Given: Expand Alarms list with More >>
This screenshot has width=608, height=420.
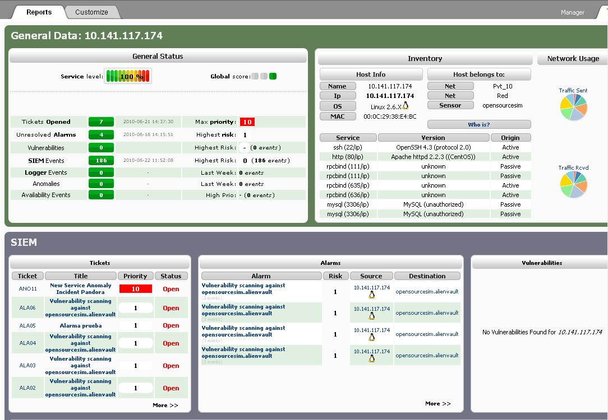Looking at the screenshot, I should coord(437,403).
